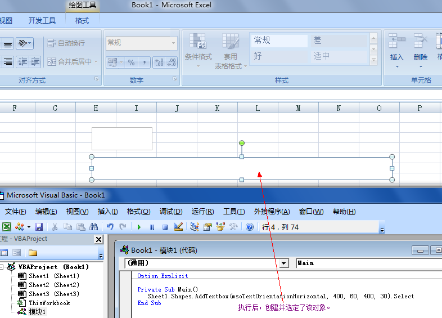
Task: Open 条件格式 conditional formatting menu
Action: coord(198,51)
